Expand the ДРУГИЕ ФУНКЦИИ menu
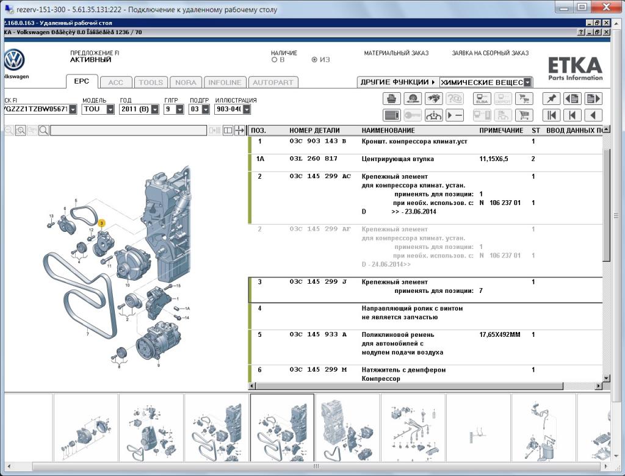This screenshot has width=625, height=476. (x=397, y=82)
